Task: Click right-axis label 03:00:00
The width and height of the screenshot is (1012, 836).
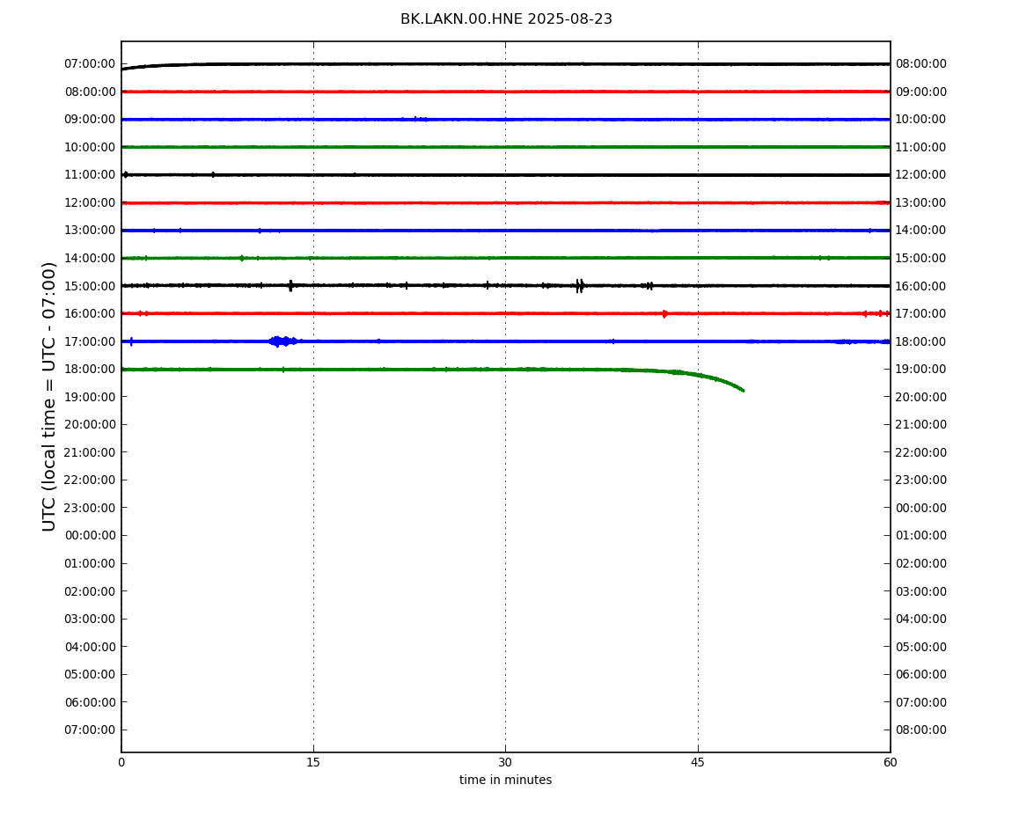Action: click(921, 591)
